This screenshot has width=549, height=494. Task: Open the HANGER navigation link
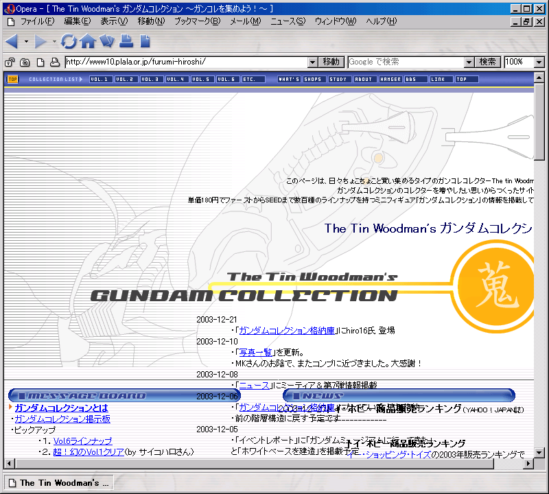390,80
